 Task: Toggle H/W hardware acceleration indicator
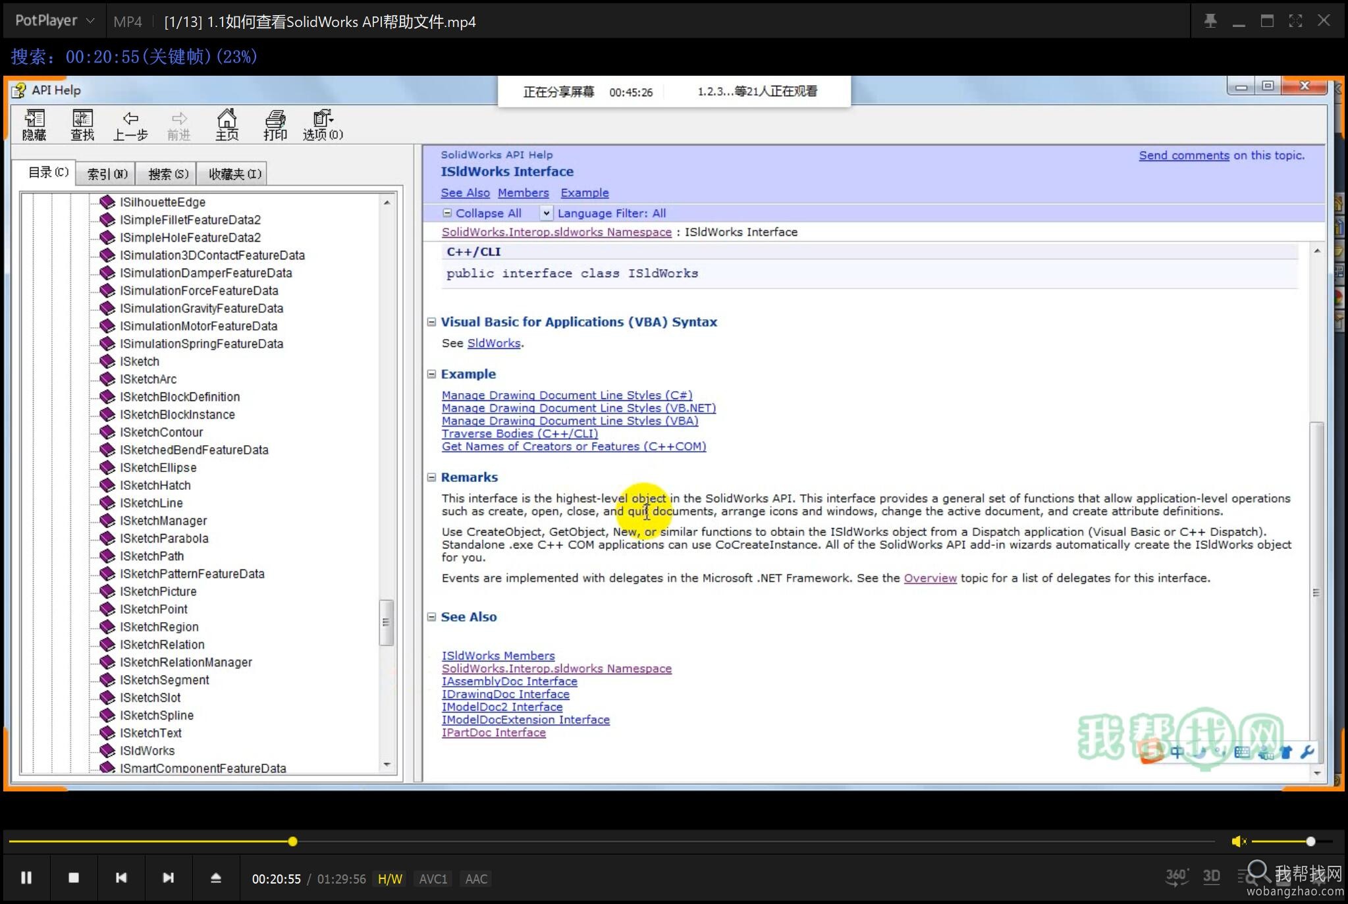click(390, 878)
